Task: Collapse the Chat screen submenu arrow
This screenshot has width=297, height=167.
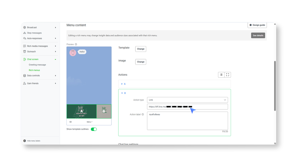Action: [55, 59]
